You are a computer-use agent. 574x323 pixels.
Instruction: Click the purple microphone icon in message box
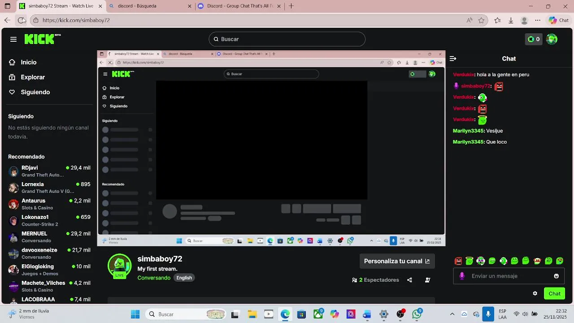pyautogui.click(x=462, y=276)
